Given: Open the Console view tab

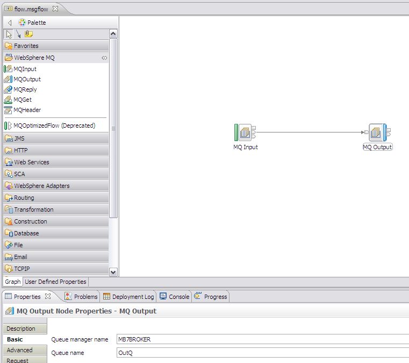Looking at the screenshot, I should click(174, 297).
